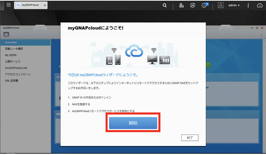This screenshot has width=266, height=155.
Task: Click step text myQNAPcloudリモートアクセスサービスを有効にする
Action: coord(103,111)
